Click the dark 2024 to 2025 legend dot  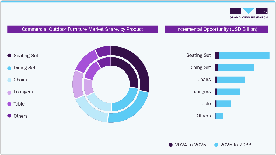(x=170, y=145)
